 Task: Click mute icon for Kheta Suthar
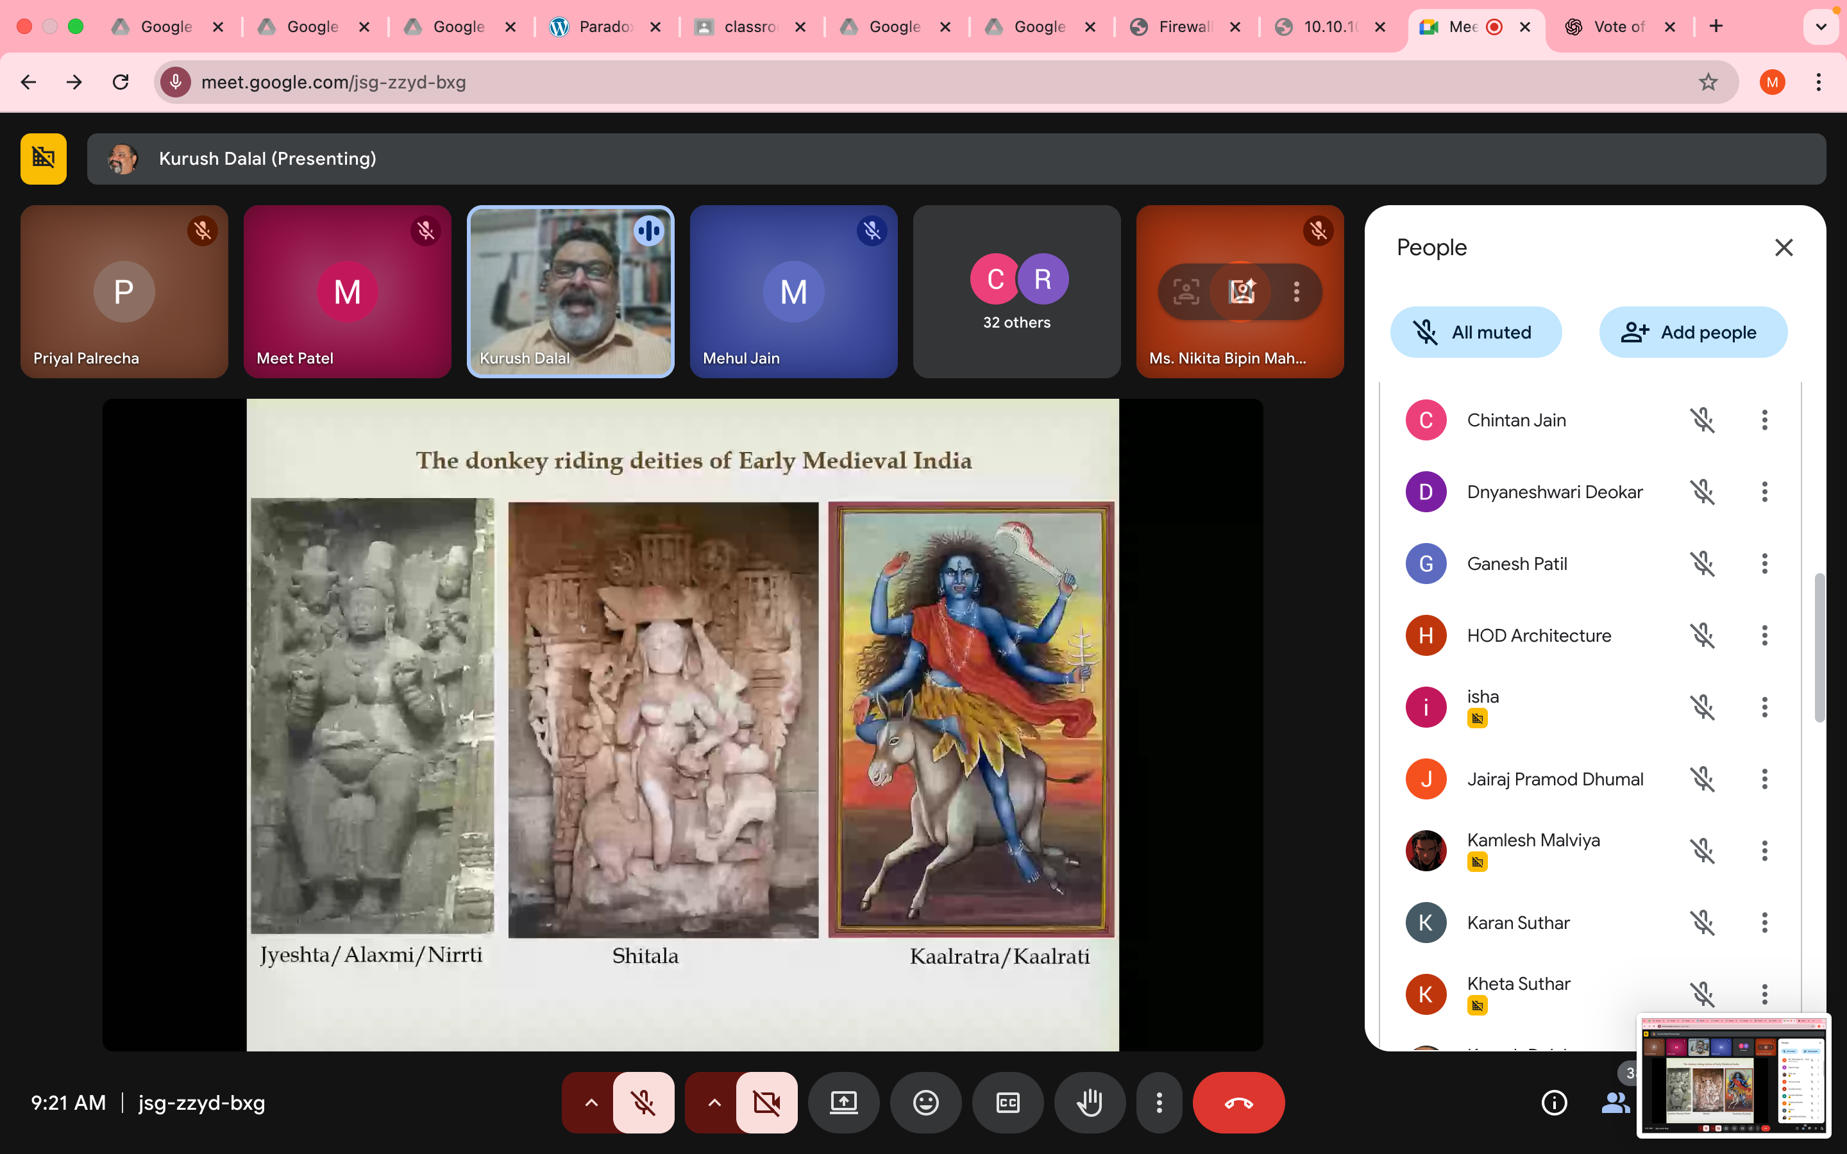point(1702,994)
